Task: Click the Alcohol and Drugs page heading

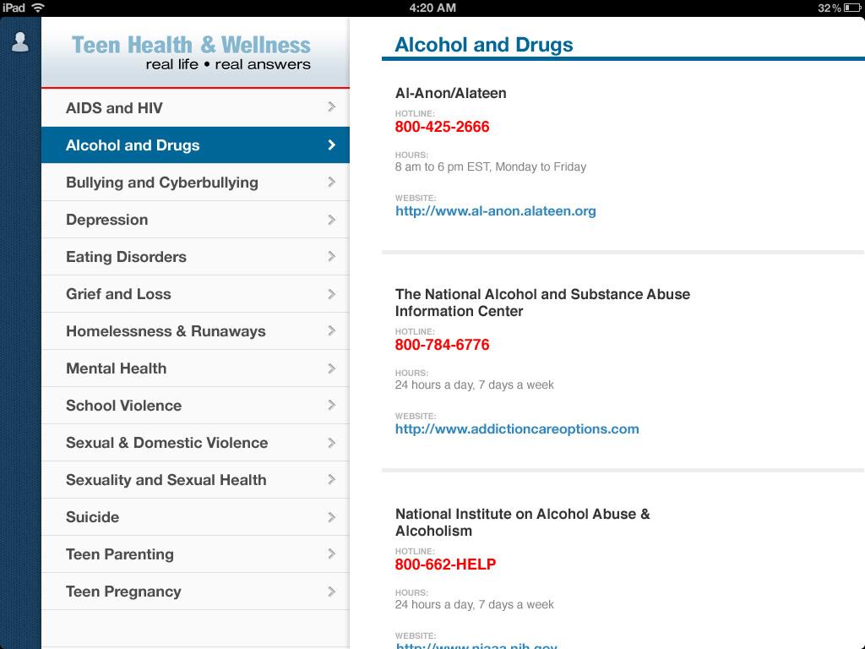Action: (484, 45)
